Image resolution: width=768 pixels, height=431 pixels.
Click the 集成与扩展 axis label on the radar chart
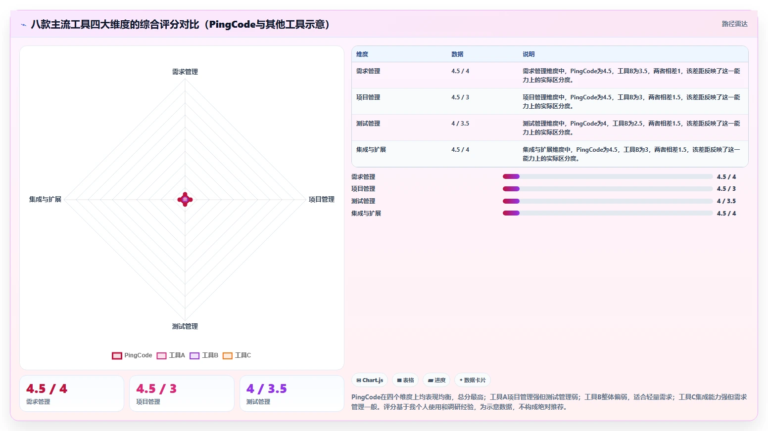(x=45, y=199)
